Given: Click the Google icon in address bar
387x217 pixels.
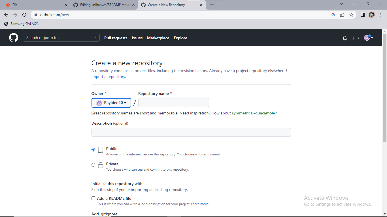Looking at the screenshot, I should [333, 15].
